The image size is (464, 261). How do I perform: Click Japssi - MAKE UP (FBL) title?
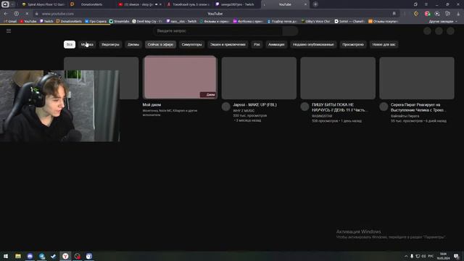(x=254, y=104)
